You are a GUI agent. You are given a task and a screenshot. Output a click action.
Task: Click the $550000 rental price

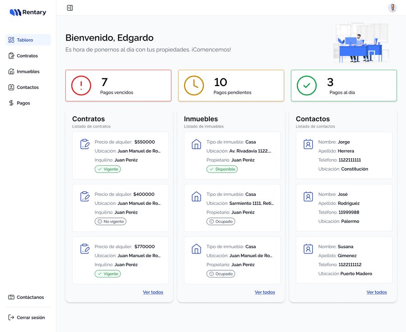pos(145,142)
